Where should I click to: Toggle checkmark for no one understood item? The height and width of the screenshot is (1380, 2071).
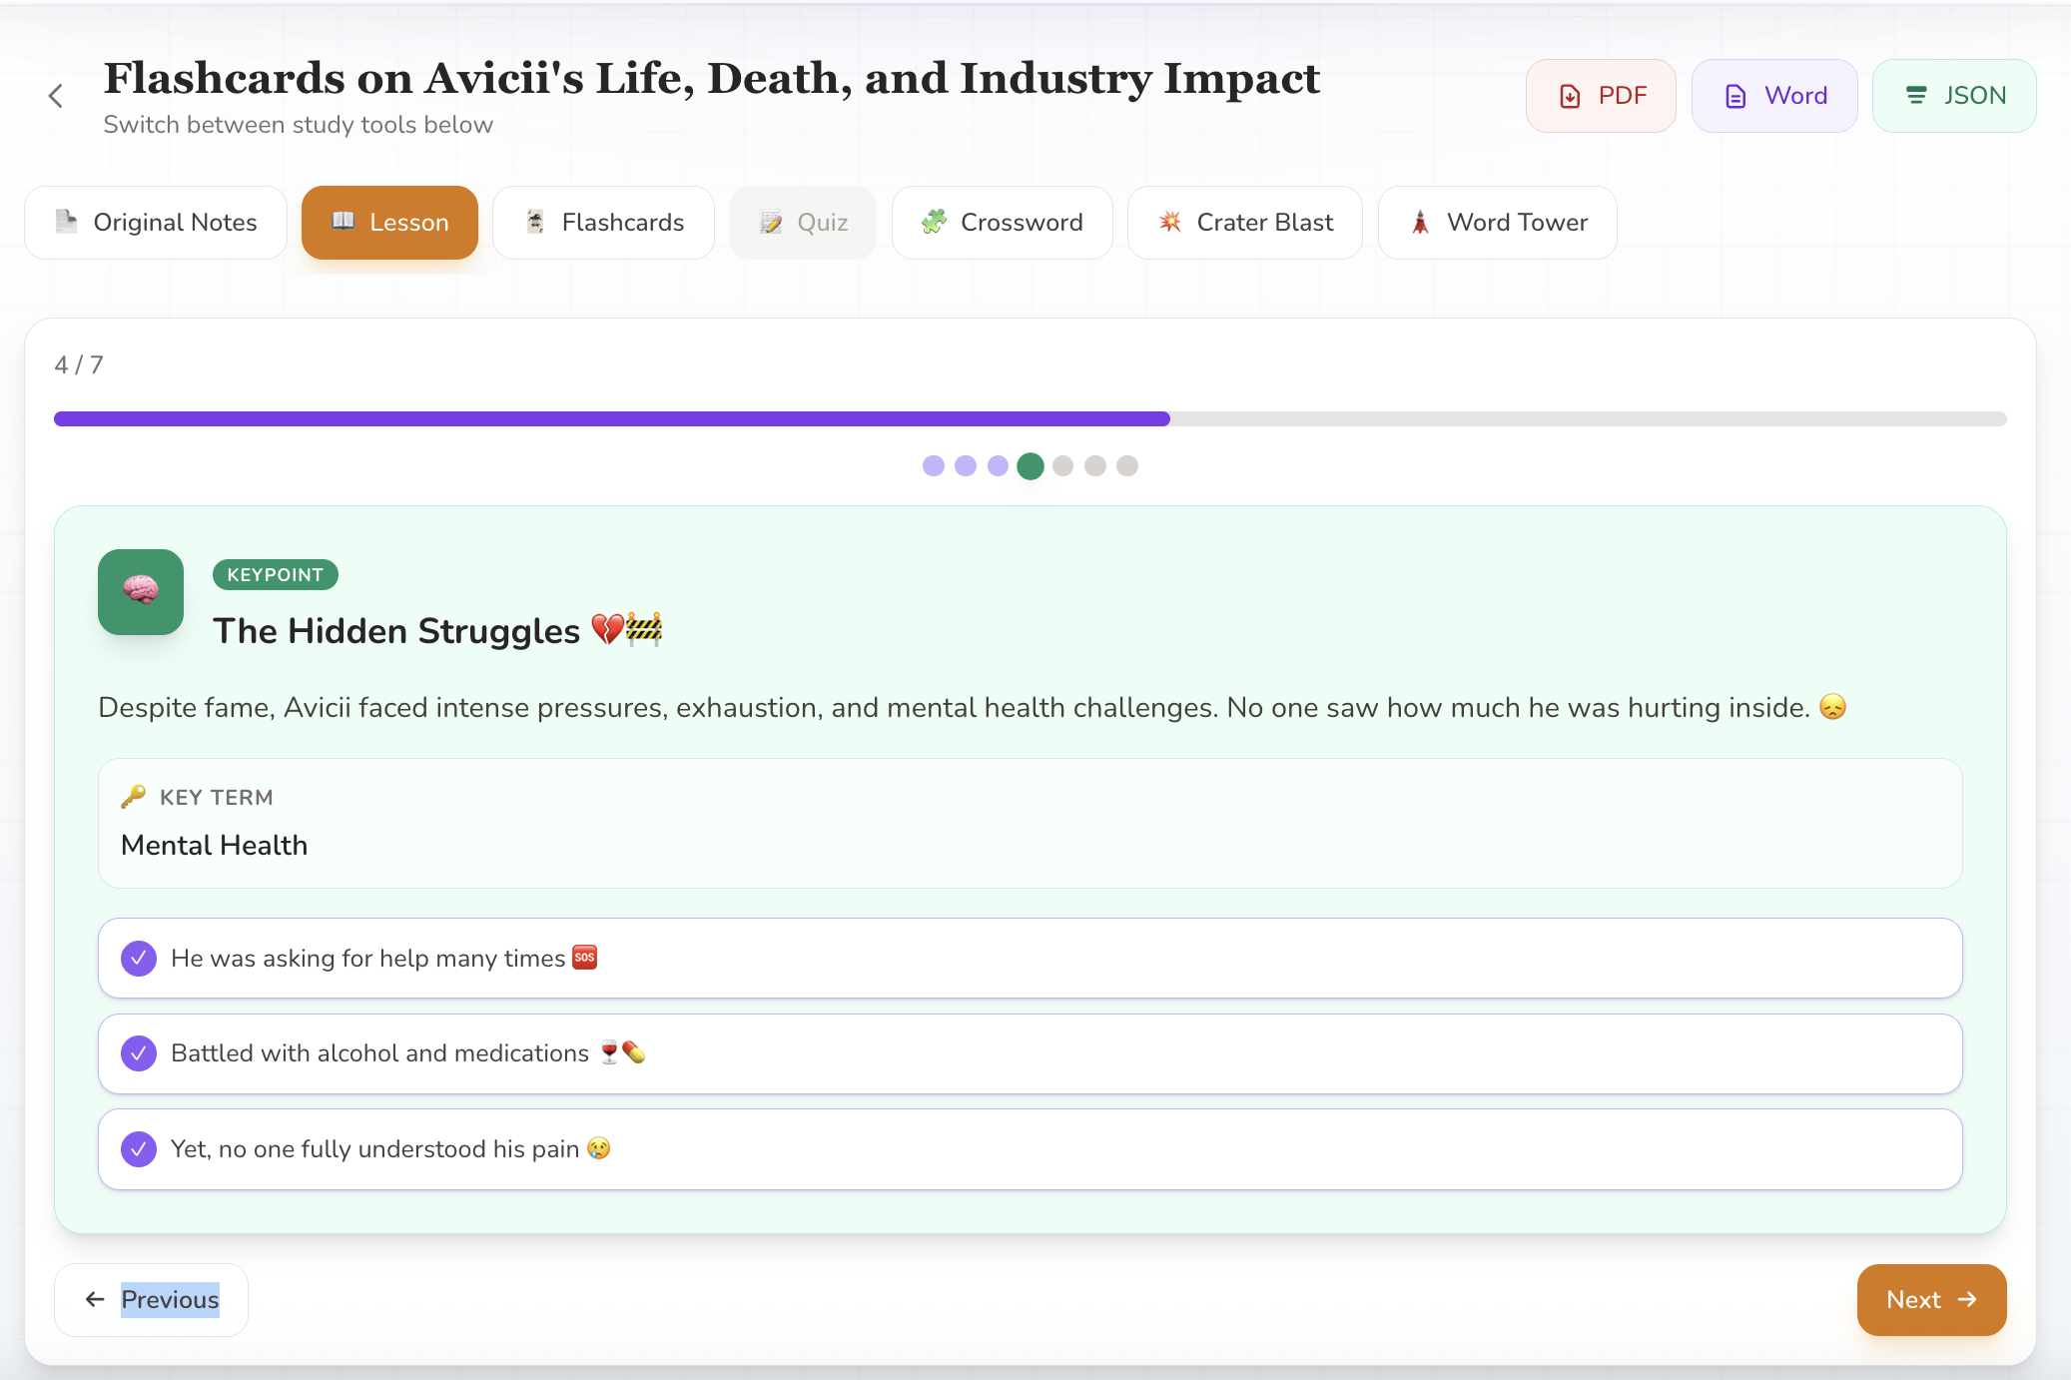click(x=139, y=1149)
